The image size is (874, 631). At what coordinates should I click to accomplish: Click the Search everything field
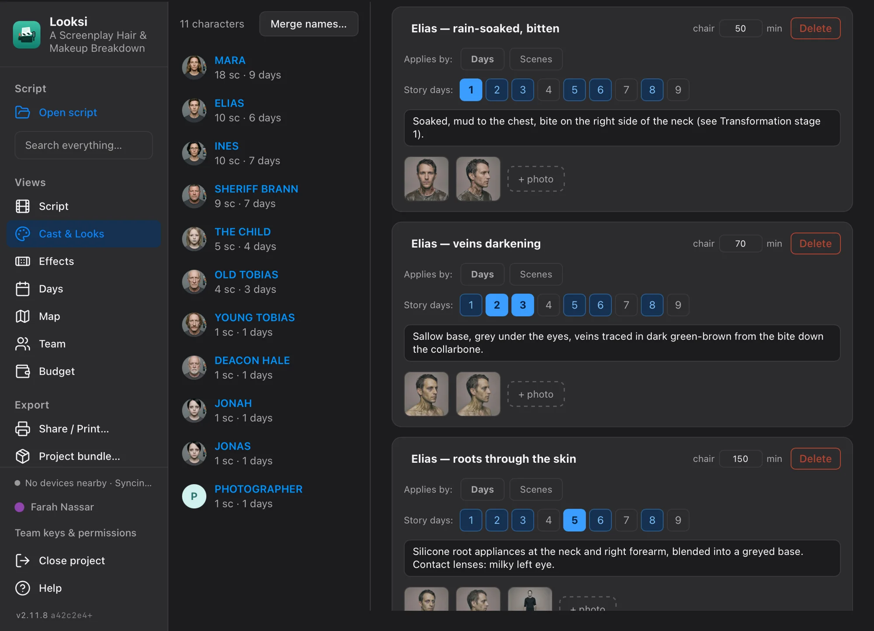pos(84,146)
